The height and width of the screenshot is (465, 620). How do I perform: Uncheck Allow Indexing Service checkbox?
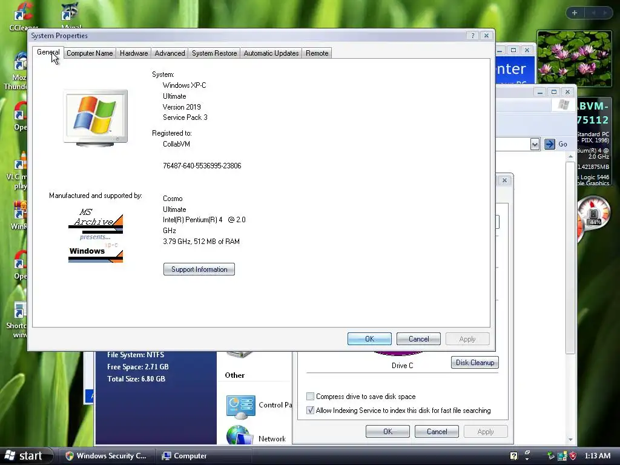[x=311, y=411]
